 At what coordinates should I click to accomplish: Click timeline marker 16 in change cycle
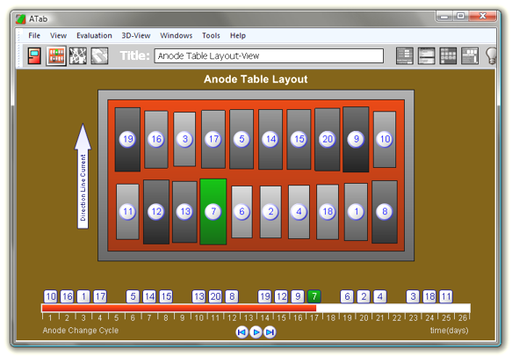68,296
